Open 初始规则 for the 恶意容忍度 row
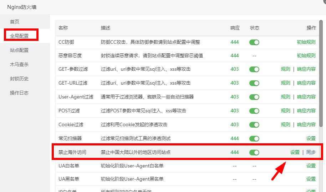The height and width of the screenshot is (192, 326). 306,55
